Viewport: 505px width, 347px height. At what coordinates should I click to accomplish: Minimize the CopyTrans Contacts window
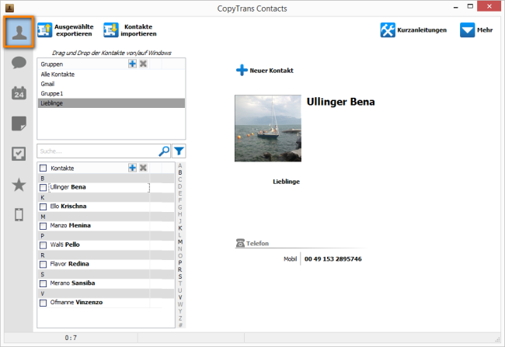click(x=456, y=7)
